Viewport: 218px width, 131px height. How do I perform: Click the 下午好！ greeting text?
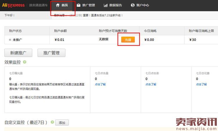[x=10, y=15]
